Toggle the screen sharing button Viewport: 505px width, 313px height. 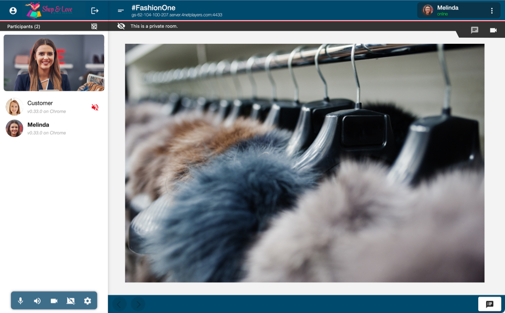coord(71,301)
